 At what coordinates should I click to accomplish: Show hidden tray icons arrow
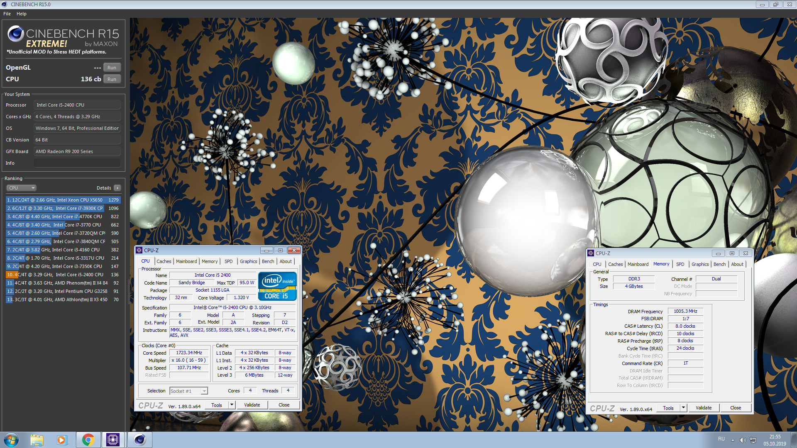click(733, 440)
